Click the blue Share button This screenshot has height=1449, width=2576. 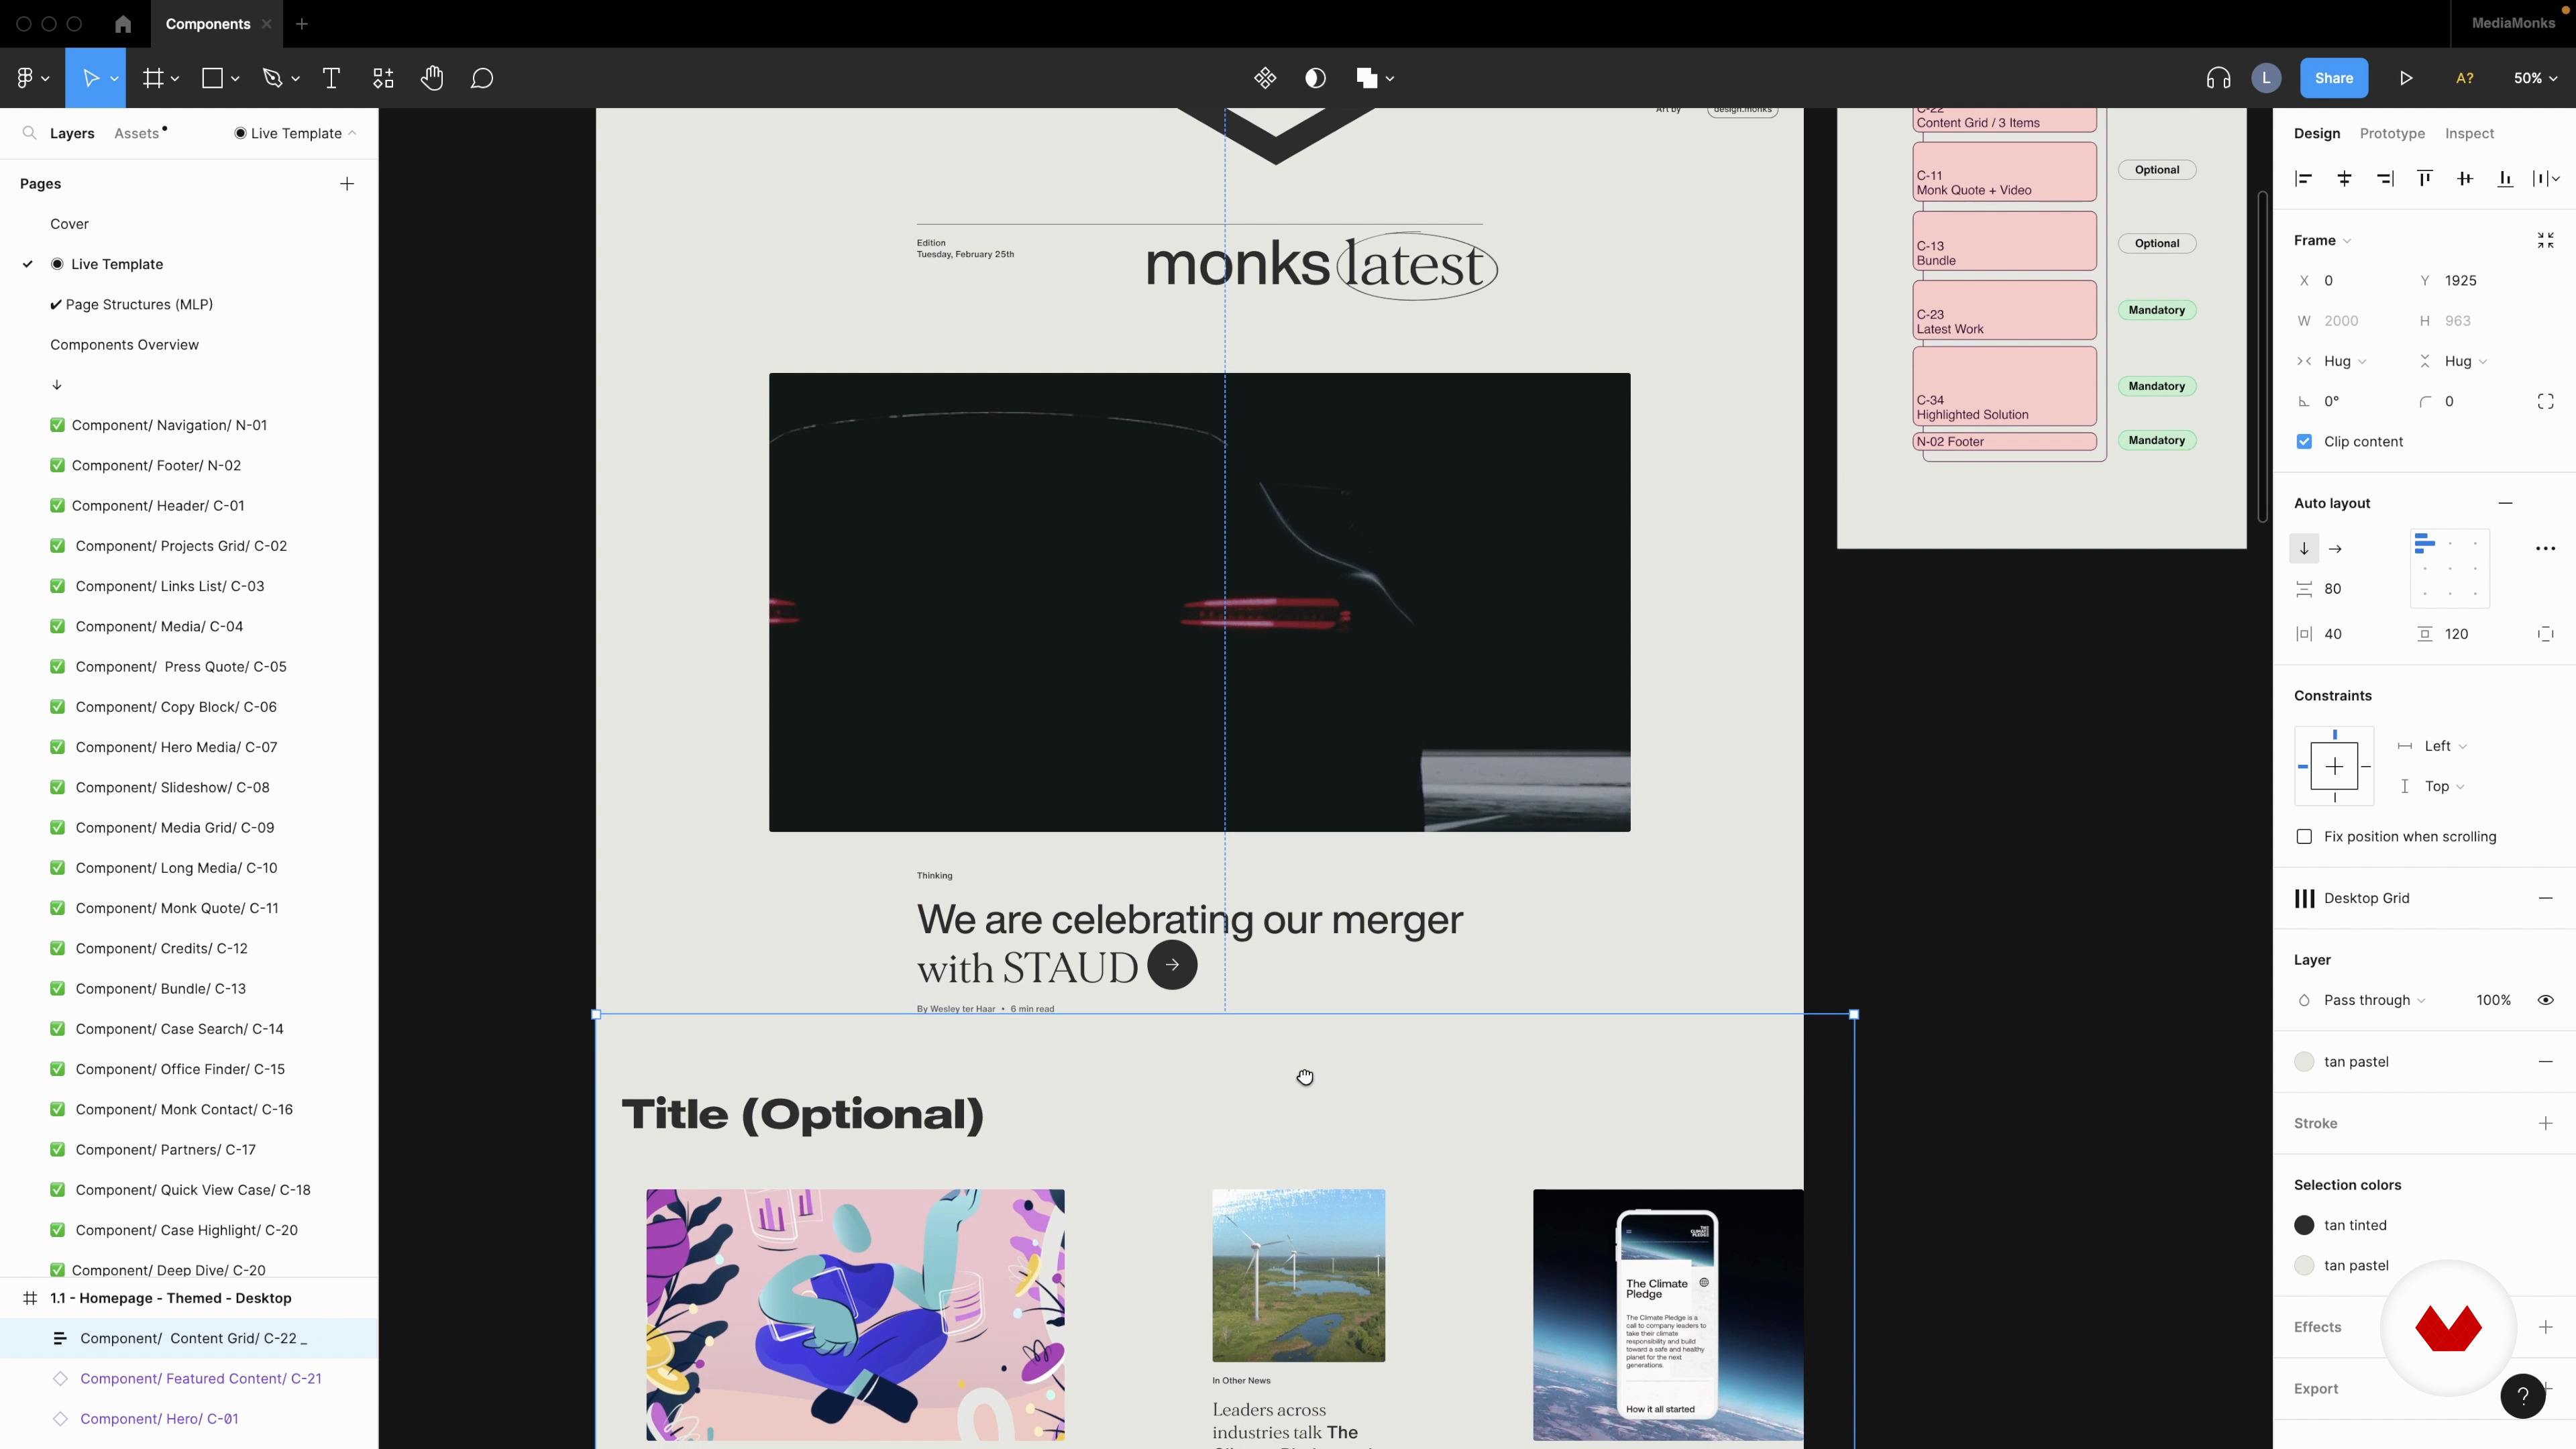[2333, 78]
